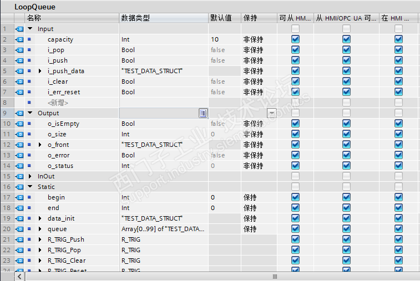Expand the queue array
The height and width of the screenshot is (281, 420).
(x=40, y=229)
